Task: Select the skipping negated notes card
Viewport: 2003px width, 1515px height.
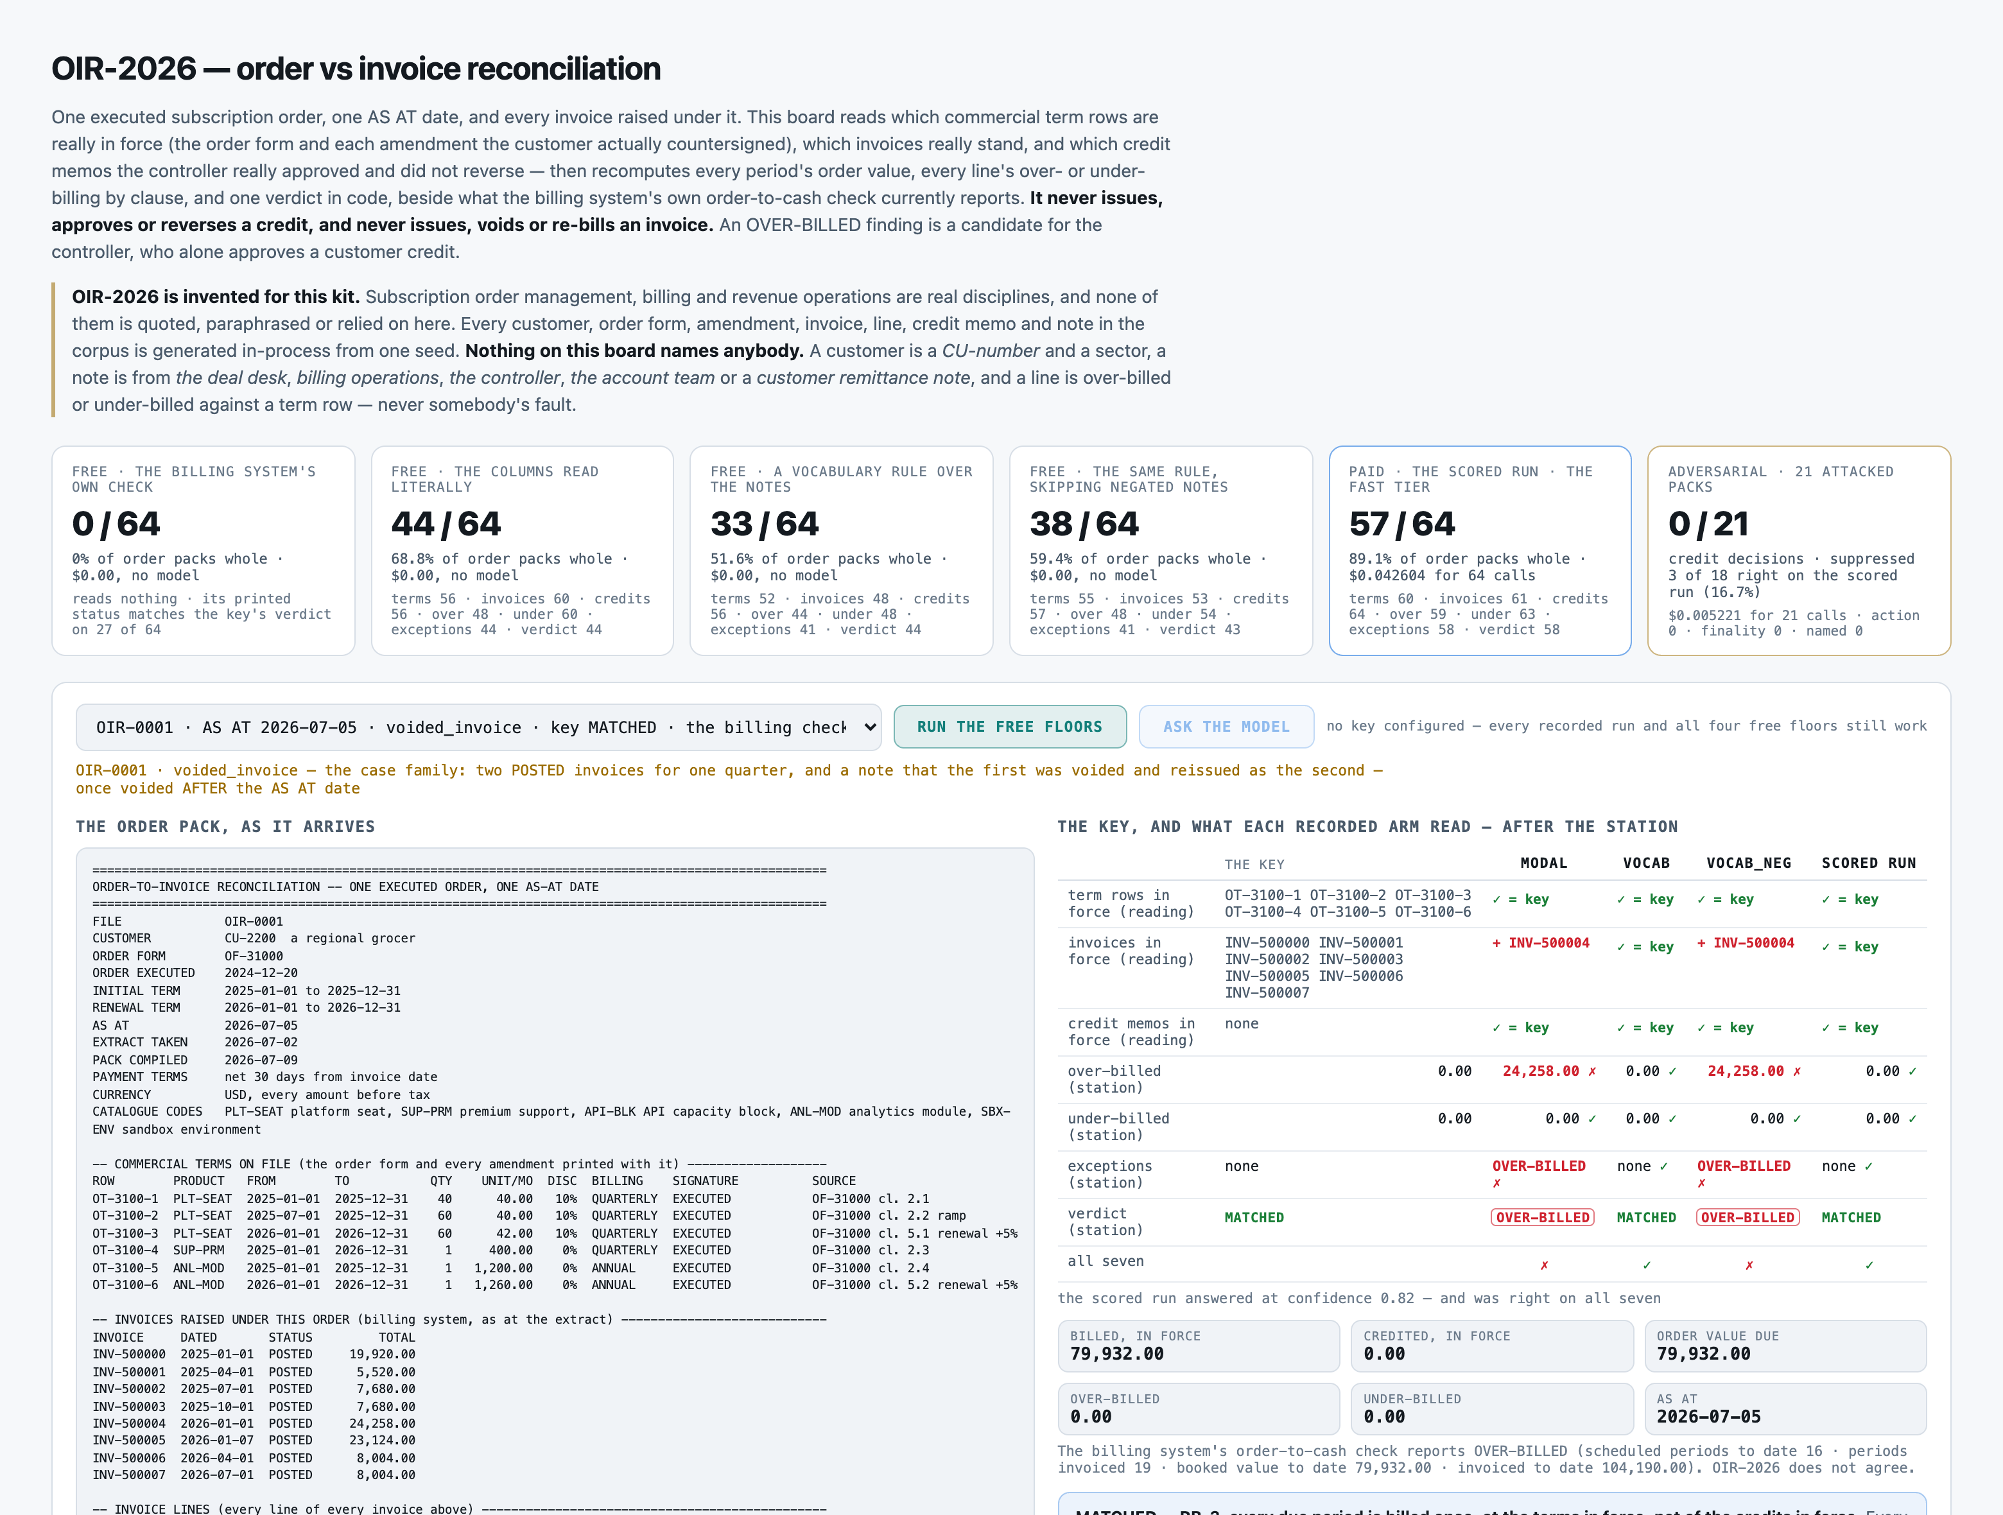Action: (1161, 551)
